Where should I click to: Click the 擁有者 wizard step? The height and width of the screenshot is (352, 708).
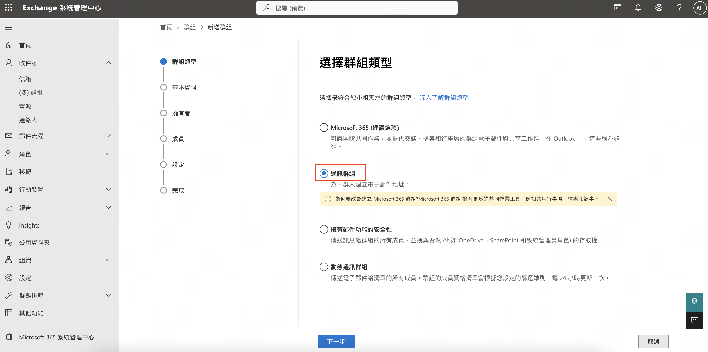point(181,113)
